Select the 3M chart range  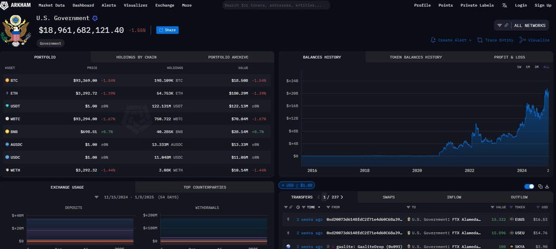click(537, 67)
